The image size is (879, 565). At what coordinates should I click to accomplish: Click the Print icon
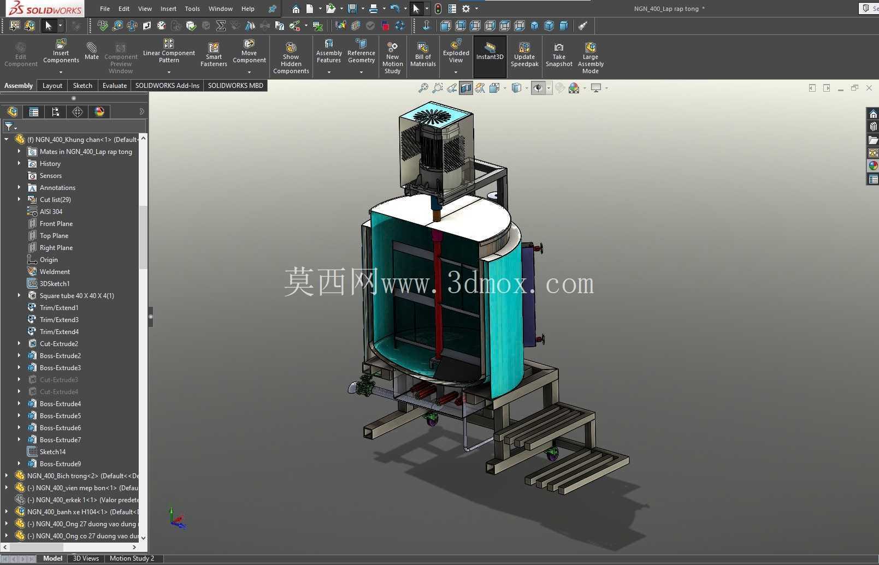point(373,9)
